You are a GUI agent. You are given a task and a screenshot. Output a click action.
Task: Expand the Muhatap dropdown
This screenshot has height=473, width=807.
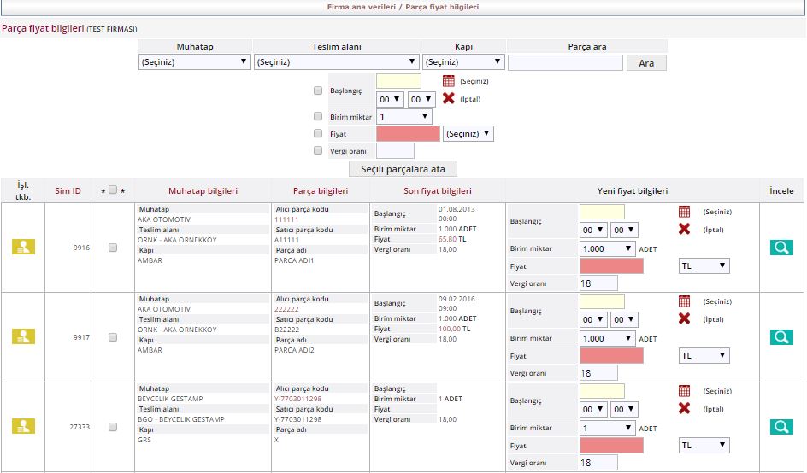pos(195,62)
